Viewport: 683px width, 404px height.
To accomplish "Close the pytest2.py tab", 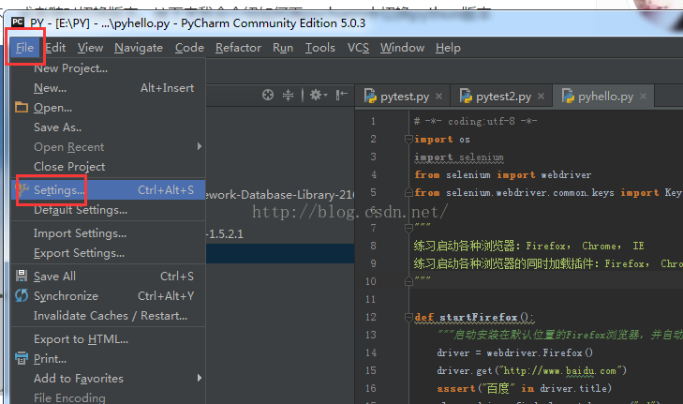I will tap(541, 97).
